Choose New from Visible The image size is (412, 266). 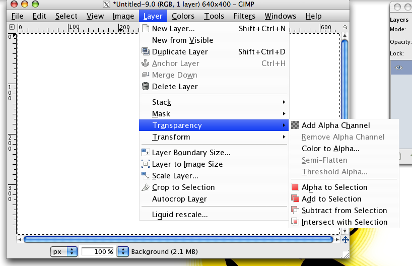214,40
